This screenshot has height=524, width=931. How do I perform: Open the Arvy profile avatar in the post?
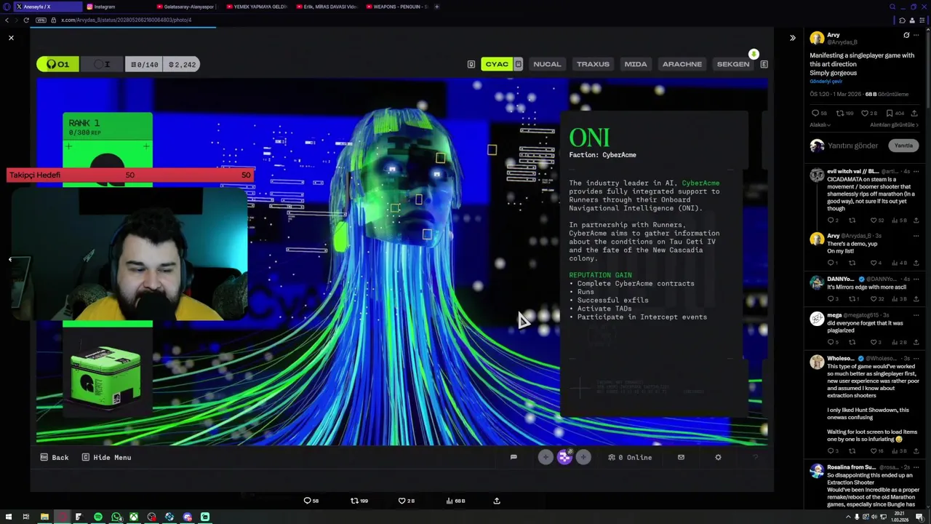(x=817, y=38)
